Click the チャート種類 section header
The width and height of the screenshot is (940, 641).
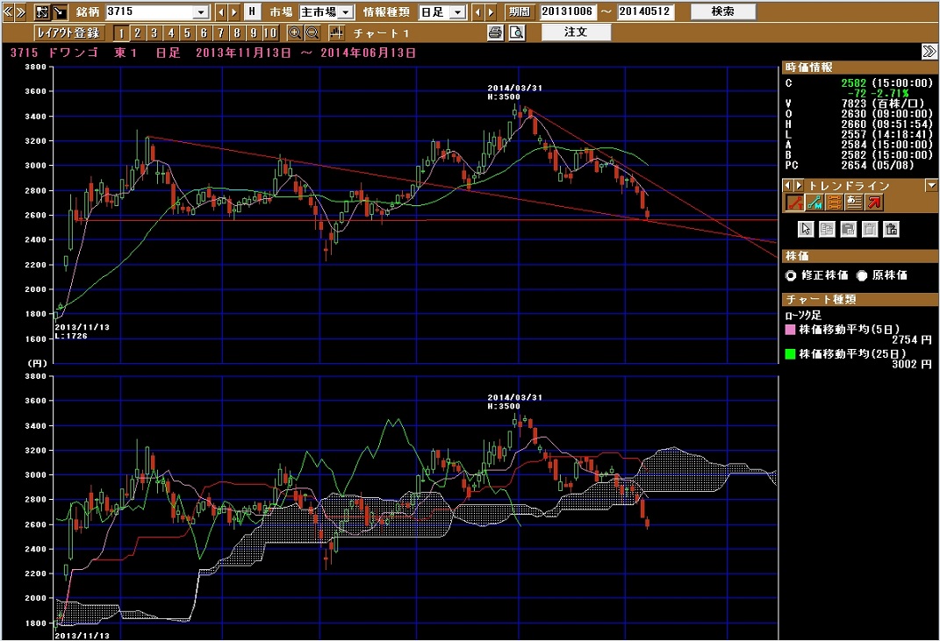[859, 299]
